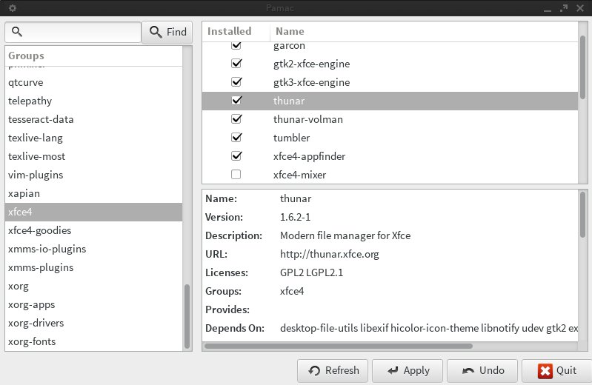Image resolution: width=592 pixels, height=385 pixels.
Task: Select the xorg group
Action: (93, 286)
